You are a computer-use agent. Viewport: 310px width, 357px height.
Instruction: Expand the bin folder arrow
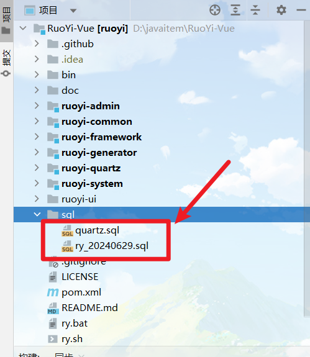[37, 75]
